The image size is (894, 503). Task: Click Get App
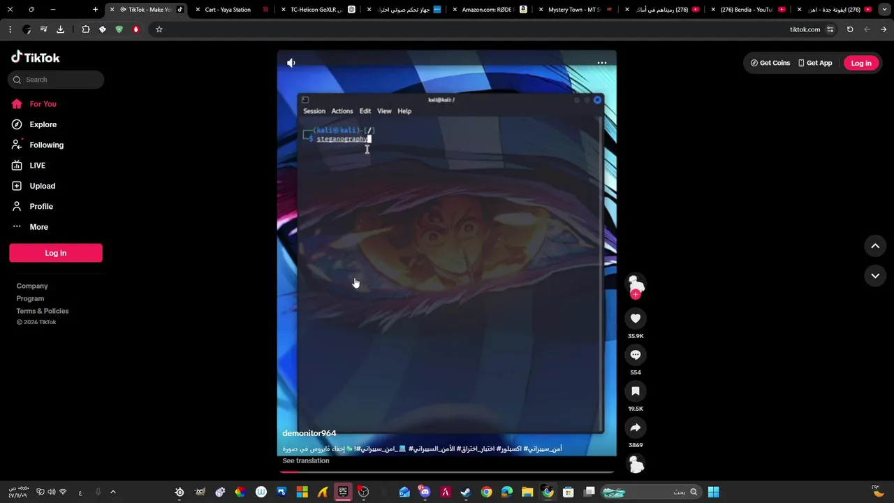tap(815, 63)
